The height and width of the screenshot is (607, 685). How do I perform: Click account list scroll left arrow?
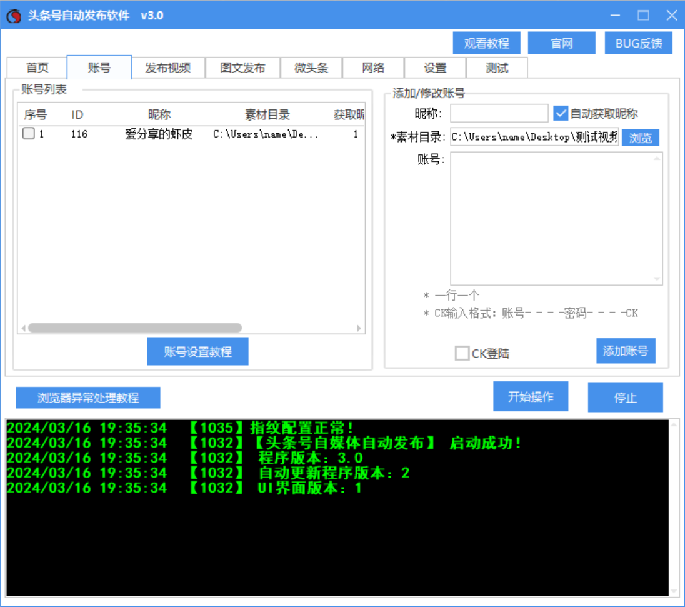24,328
